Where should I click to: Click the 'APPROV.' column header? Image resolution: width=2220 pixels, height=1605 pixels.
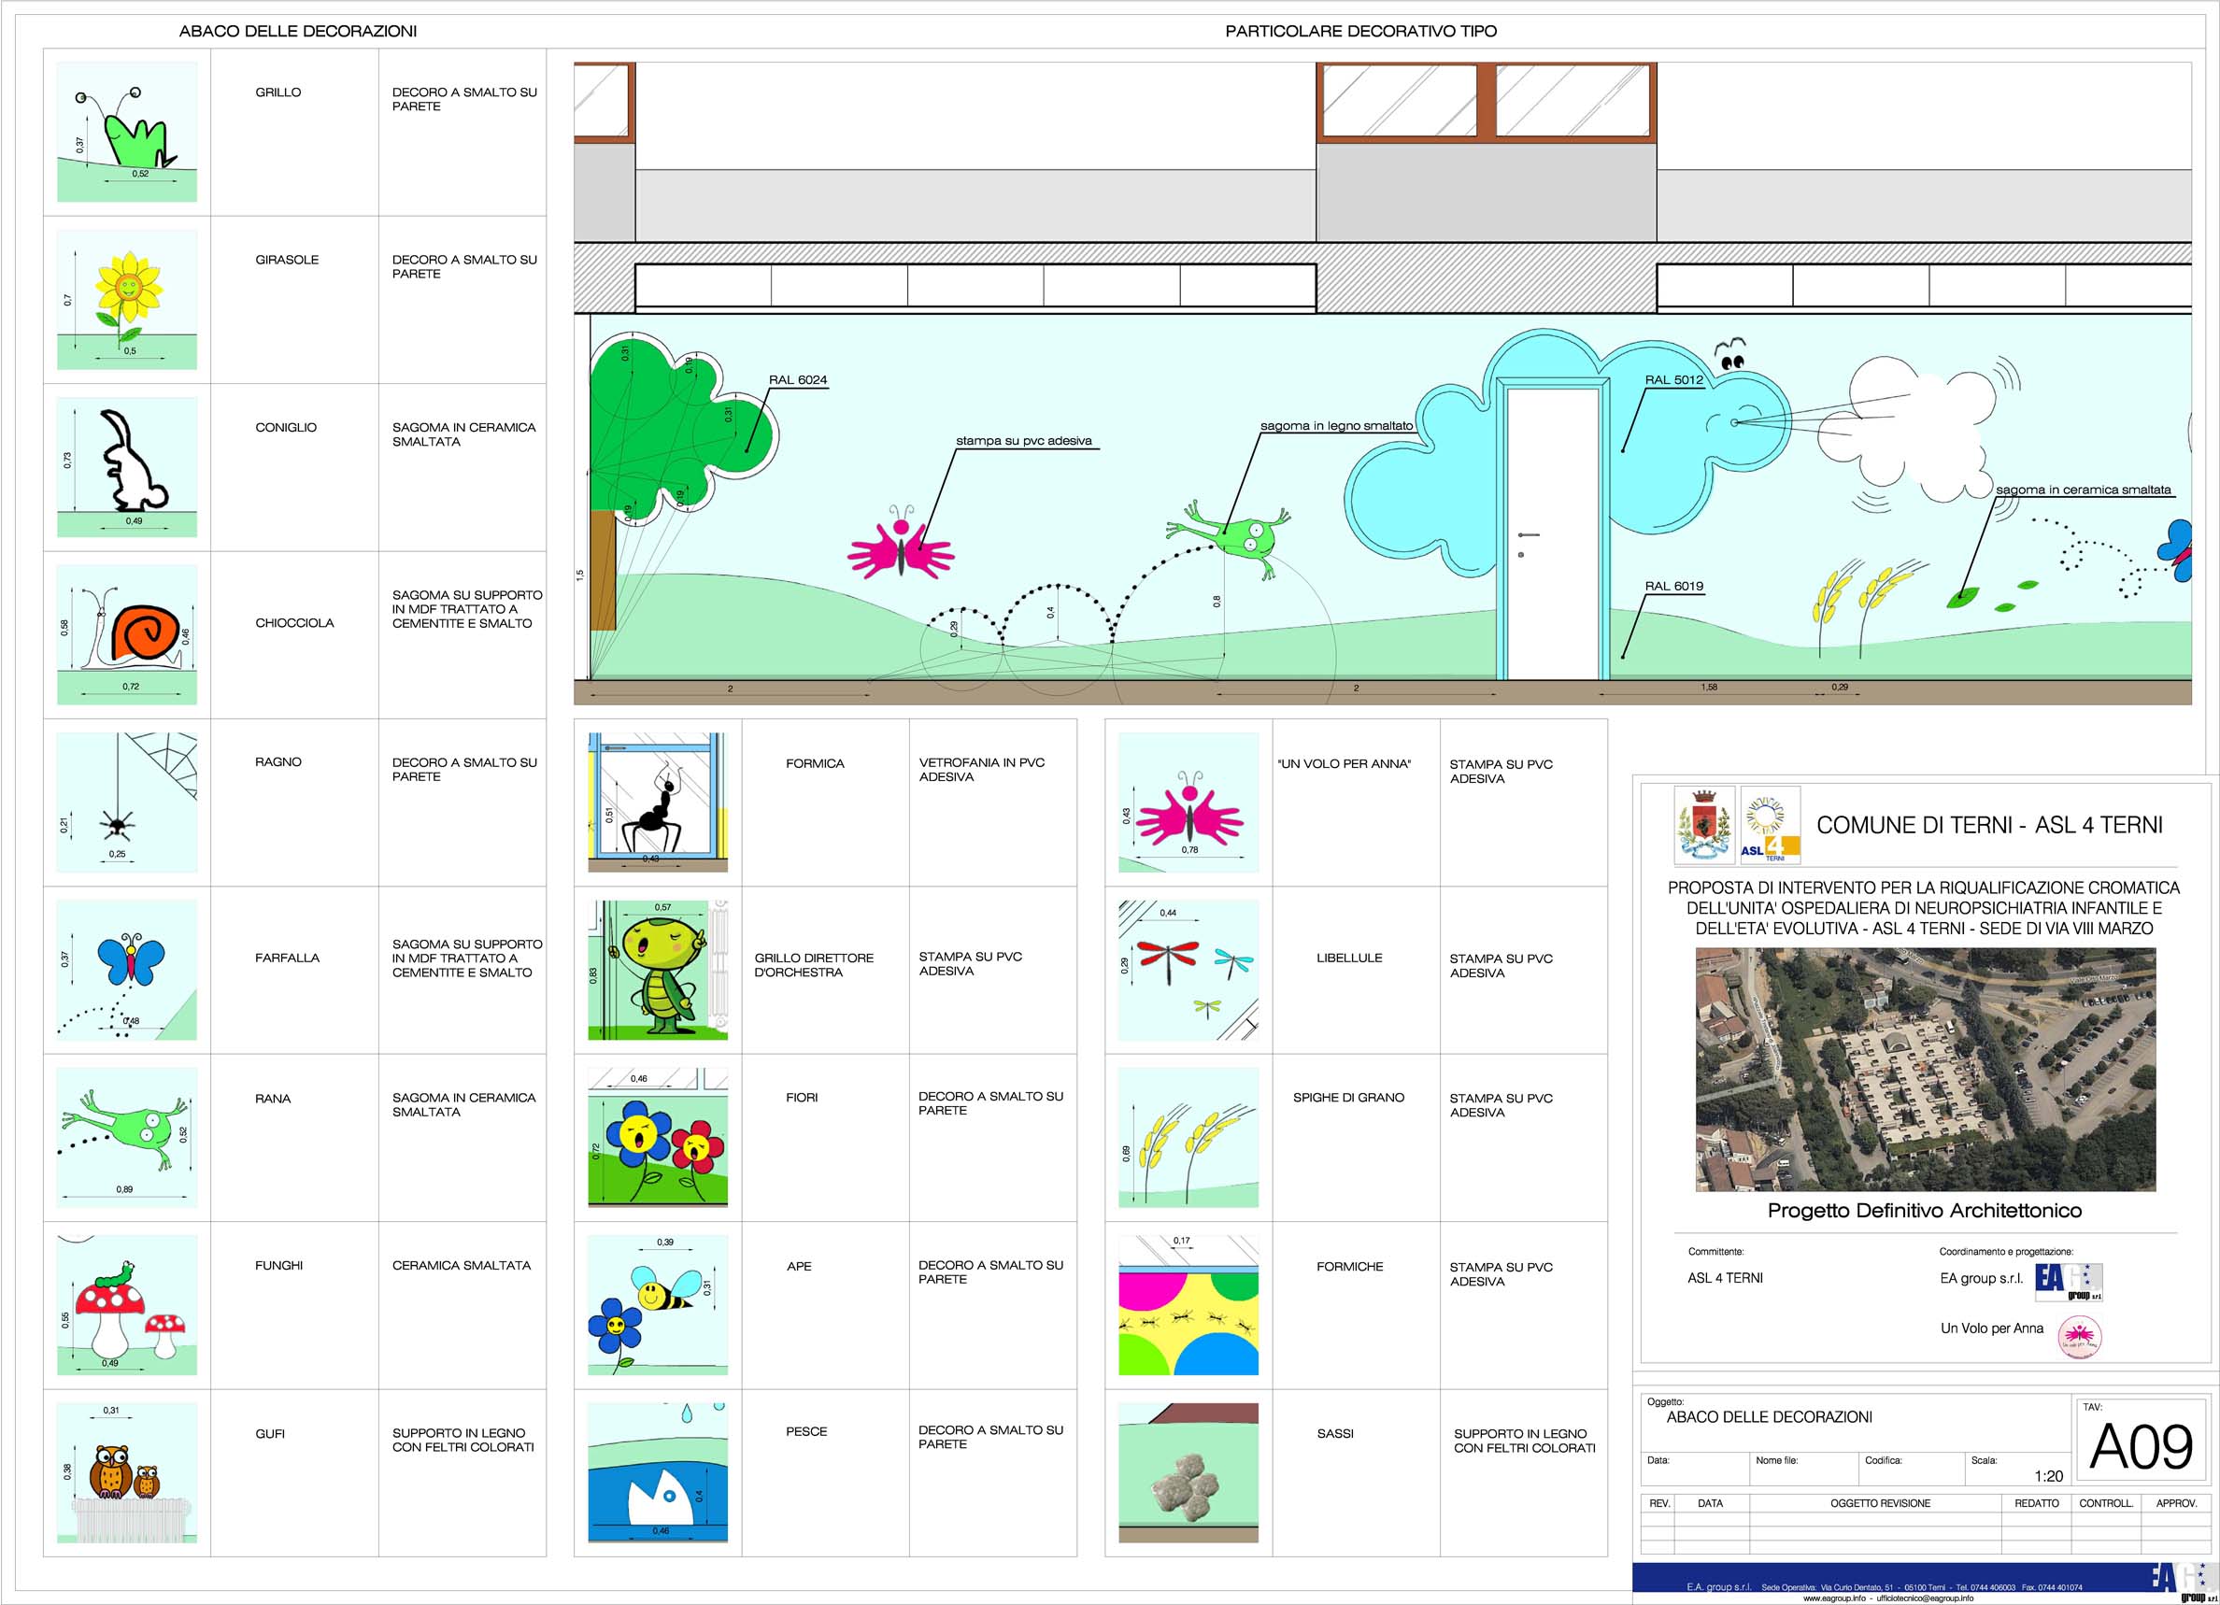[x=2176, y=1503]
